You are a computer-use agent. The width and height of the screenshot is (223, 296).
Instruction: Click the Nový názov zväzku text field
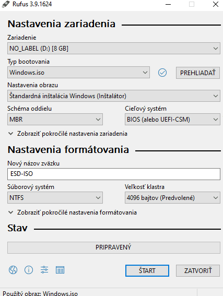click(114, 174)
